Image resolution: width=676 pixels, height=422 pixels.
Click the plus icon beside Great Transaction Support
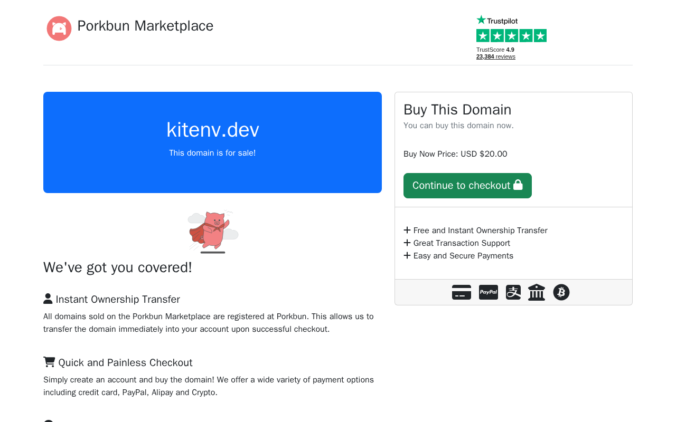407,243
